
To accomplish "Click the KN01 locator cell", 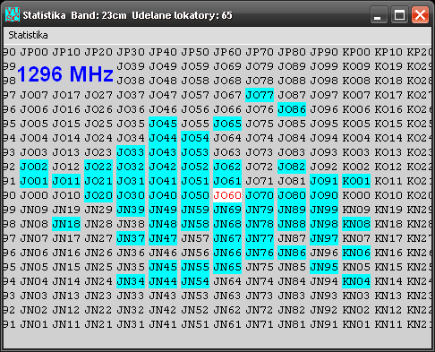I will click(x=356, y=324).
